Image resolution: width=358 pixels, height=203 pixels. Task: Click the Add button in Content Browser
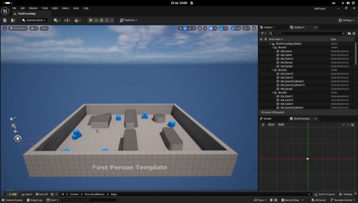tap(12, 194)
